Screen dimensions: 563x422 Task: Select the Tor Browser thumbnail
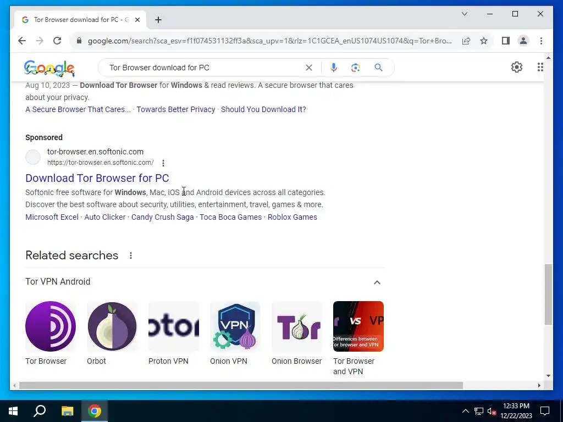coord(51,326)
